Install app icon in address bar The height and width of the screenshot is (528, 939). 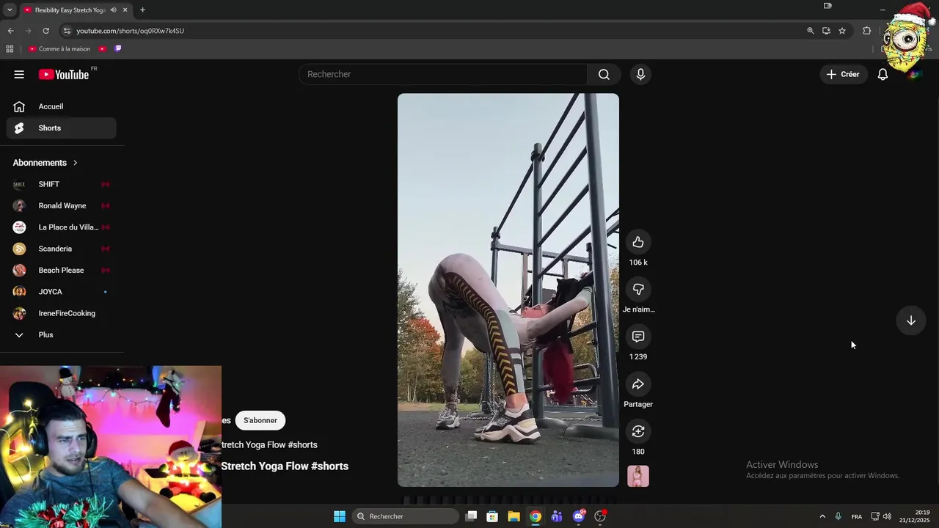(826, 31)
